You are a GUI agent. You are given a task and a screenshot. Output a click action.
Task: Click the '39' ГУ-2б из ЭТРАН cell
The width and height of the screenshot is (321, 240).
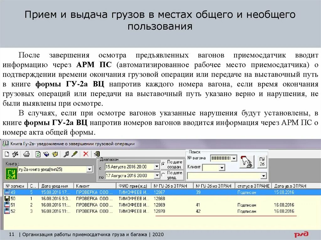click(x=198, y=192)
